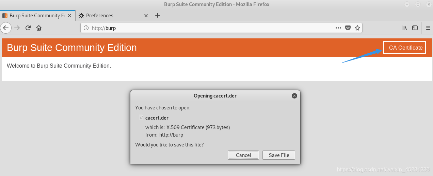
Task: Switch to the Preferences tab
Action: pyautogui.click(x=113, y=15)
